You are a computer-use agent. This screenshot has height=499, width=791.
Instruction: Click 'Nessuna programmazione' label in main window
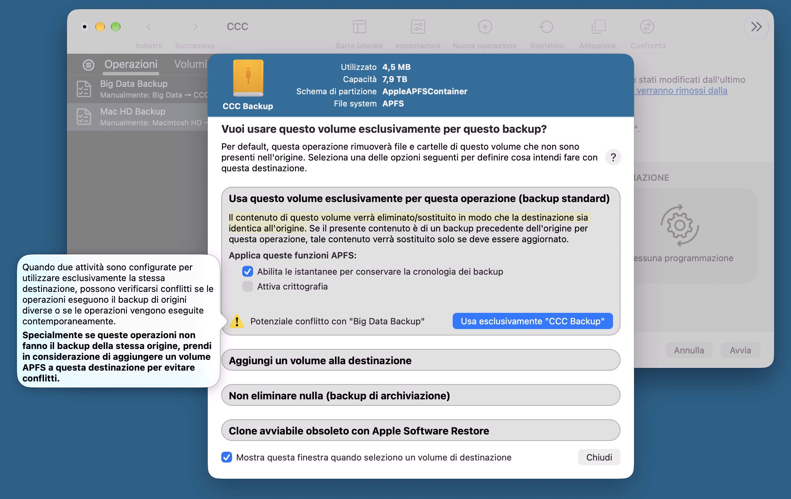683,258
